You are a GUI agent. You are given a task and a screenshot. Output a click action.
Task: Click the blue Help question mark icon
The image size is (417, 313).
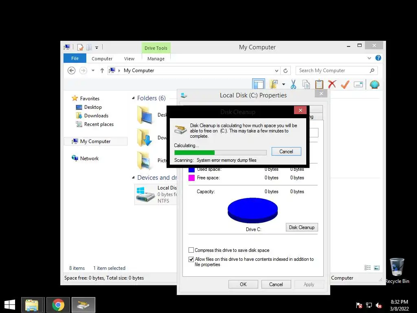click(x=378, y=58)
